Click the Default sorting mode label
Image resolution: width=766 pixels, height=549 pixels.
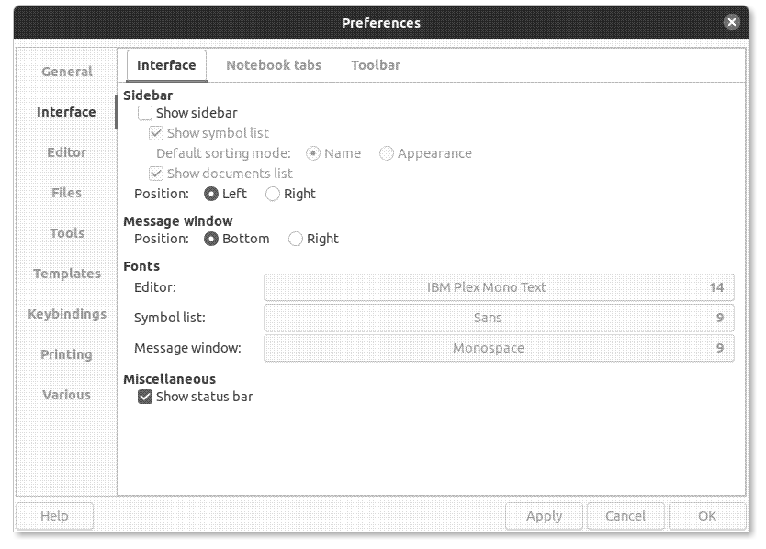[x=223, y=153]
